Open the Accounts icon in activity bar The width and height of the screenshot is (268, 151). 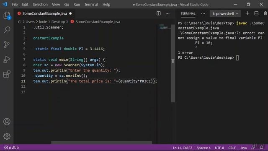point(7,122)
